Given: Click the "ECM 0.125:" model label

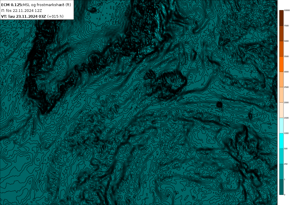Looking at the screenshot, I should click(x=12, y=5).
